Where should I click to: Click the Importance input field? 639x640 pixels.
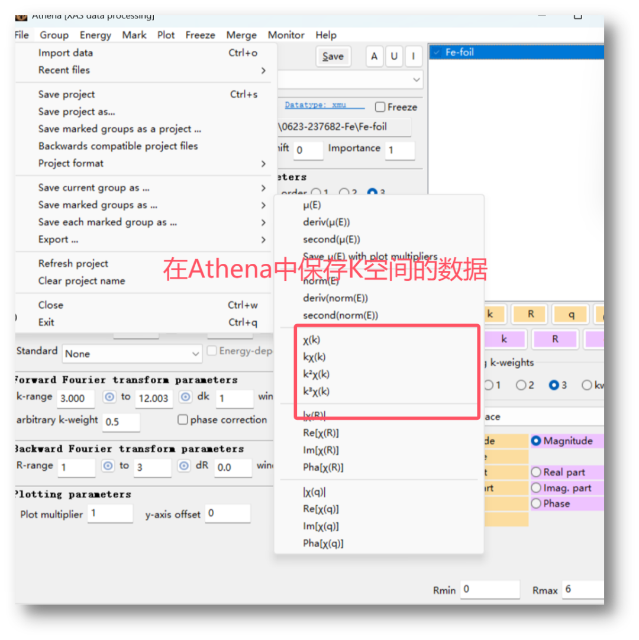pos(400,150)
